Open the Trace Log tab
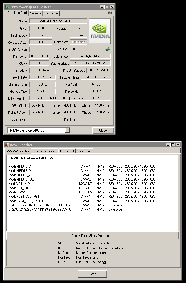This screenshot has height=283, width=186. (x=84, y=151)
